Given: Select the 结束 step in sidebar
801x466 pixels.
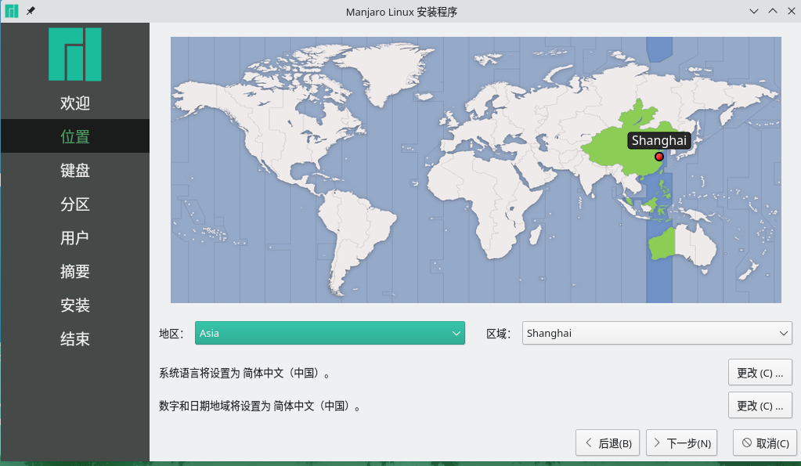Looking at the screenshot, I should pos(75,339).
